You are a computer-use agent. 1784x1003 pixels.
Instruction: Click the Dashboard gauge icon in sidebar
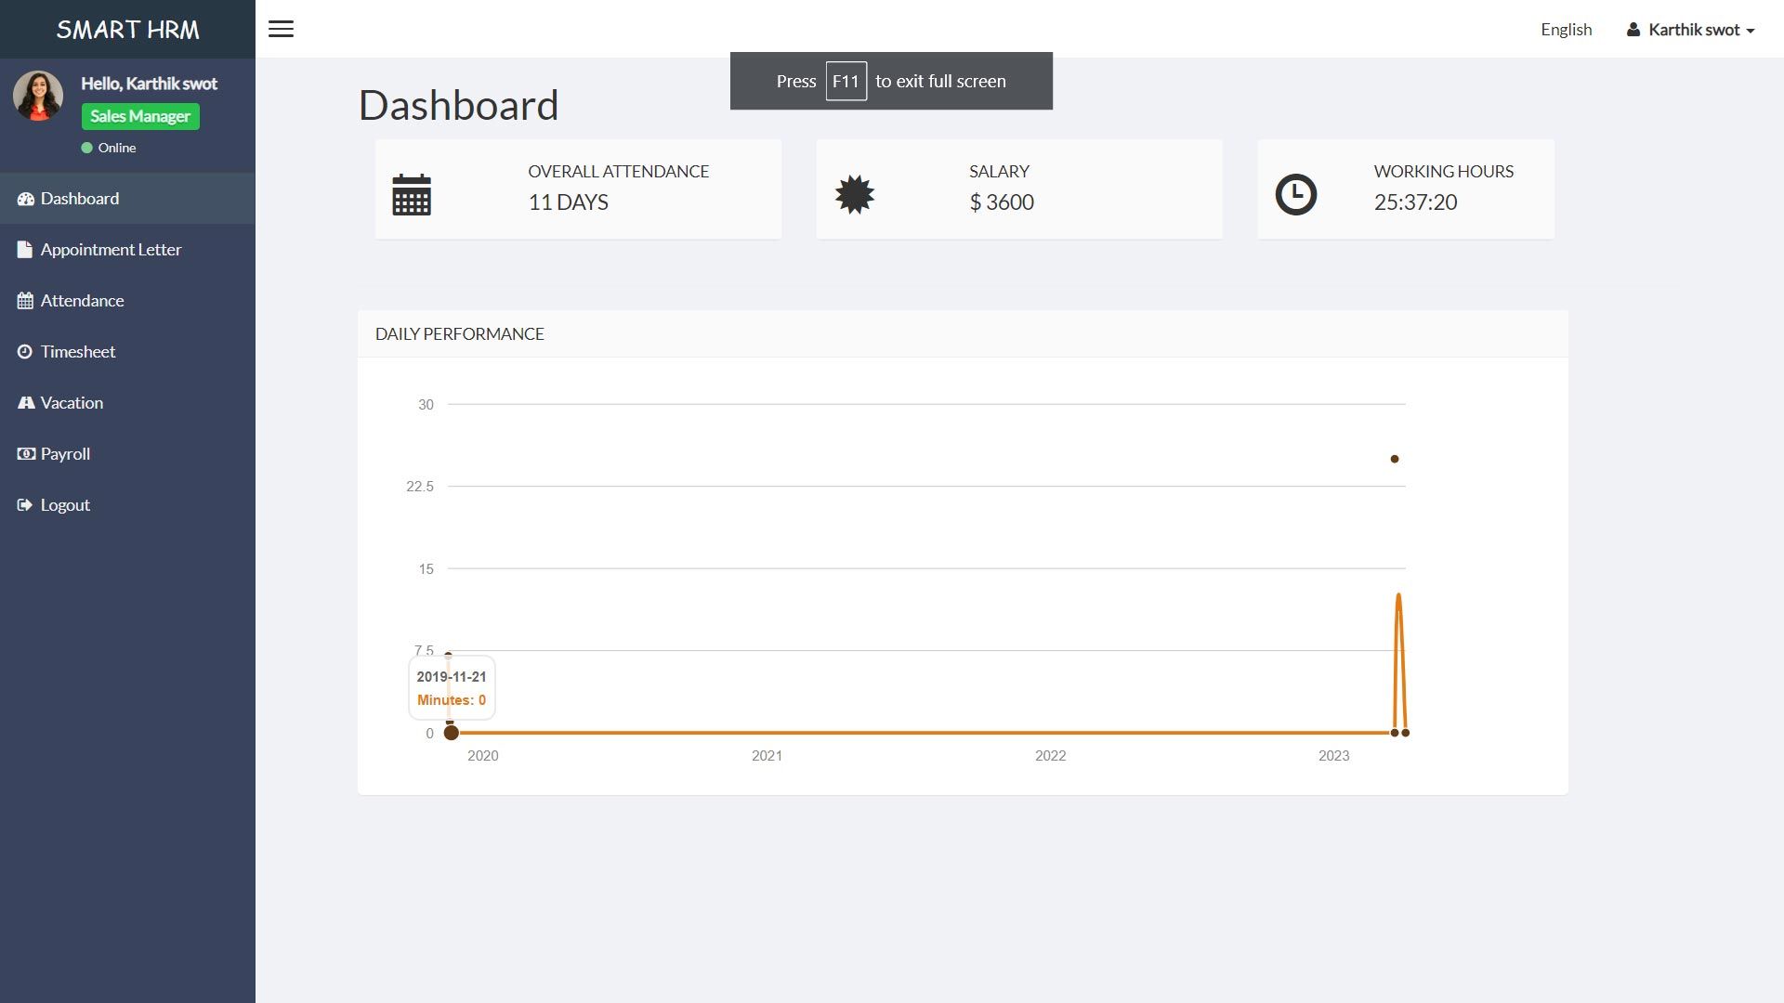click(x=25, y=199)
